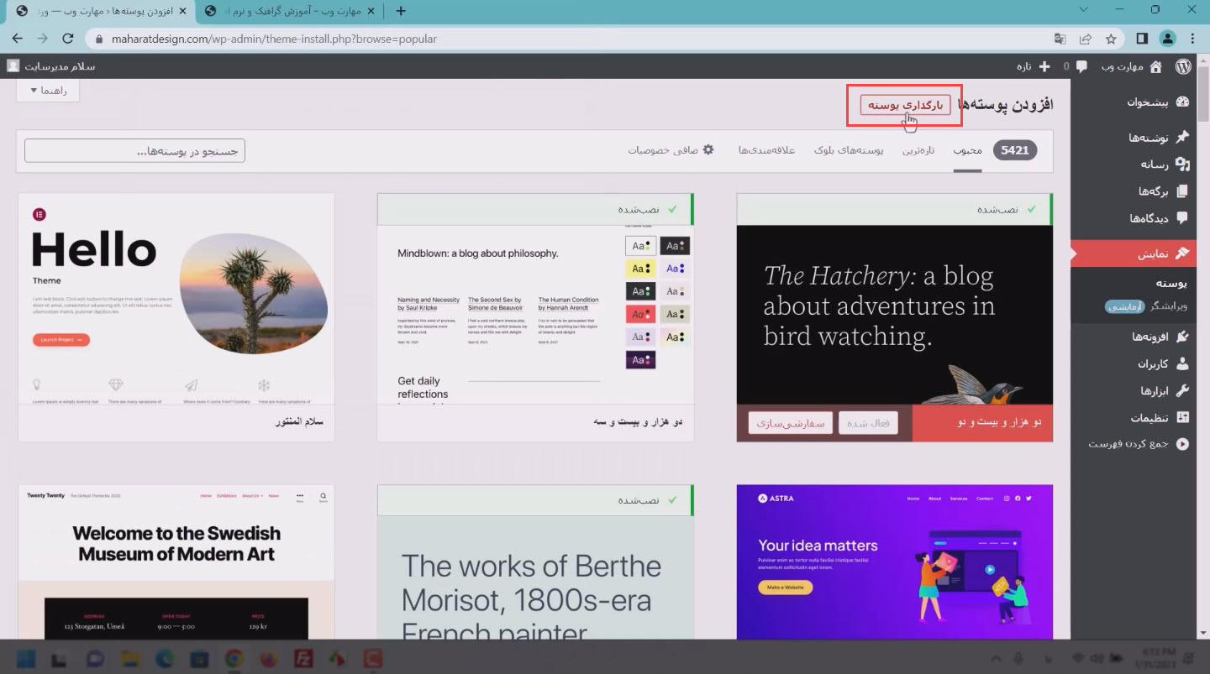Open Hello Elementor theme thumbnail

point(176,299)
